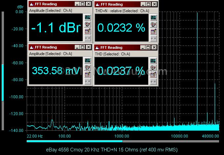Maximize the THD 0.0237 % FFT Reading window
224x155 pixels.
click(148, 47)
